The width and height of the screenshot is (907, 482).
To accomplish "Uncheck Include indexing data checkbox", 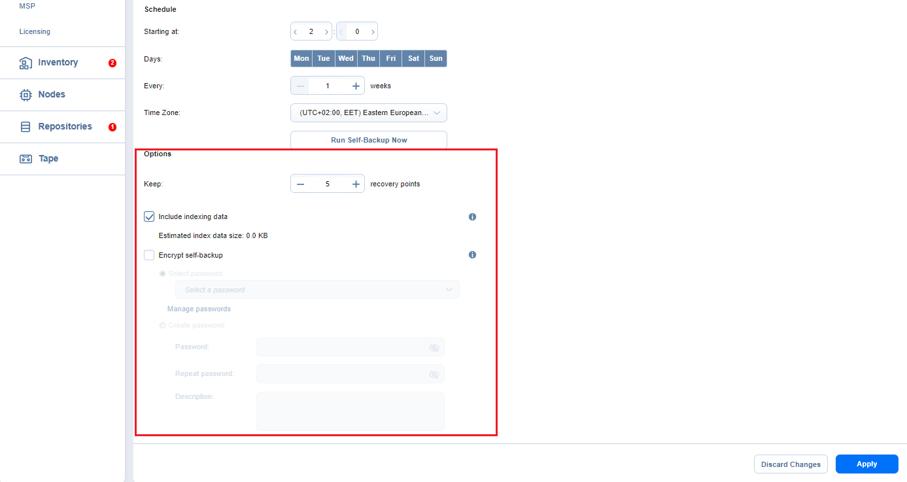I will tap(149, 216).
